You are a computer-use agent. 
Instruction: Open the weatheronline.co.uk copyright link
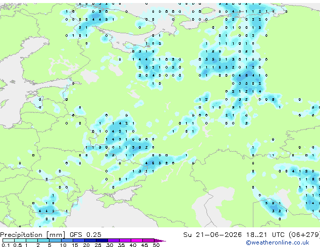pyautogui.click(x=278, y=242)
